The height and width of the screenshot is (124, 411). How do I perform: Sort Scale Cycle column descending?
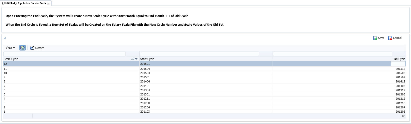coord(136,59)
